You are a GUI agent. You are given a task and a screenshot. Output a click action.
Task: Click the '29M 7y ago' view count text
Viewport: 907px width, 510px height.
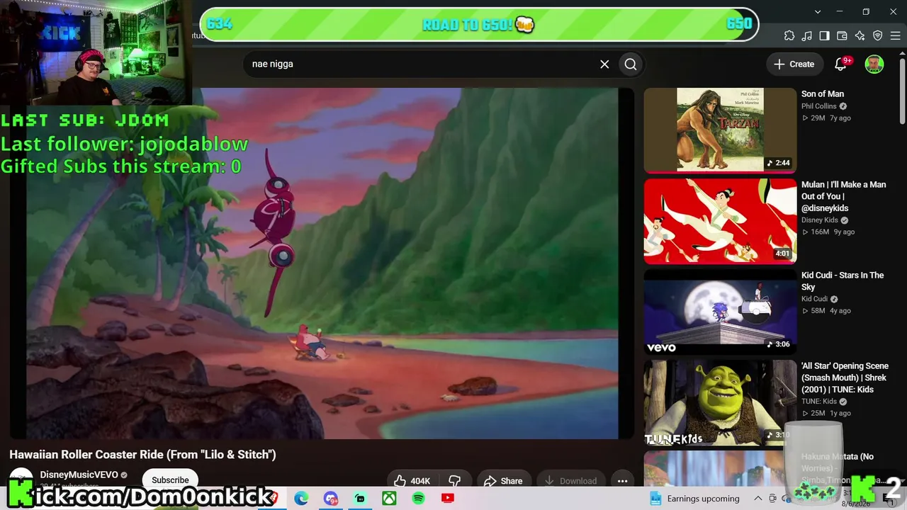(826, 118)
